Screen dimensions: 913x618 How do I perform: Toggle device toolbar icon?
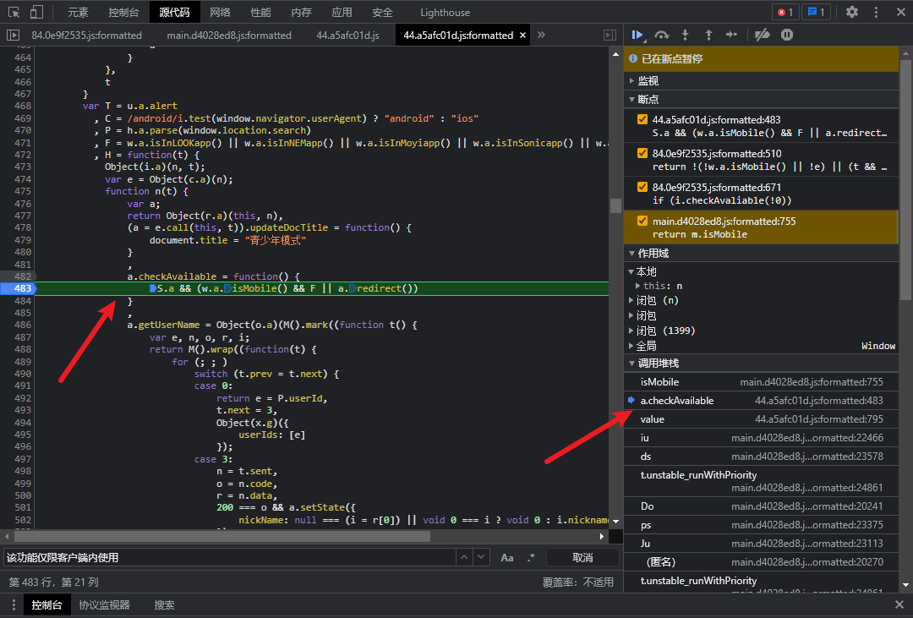[36, 12]
